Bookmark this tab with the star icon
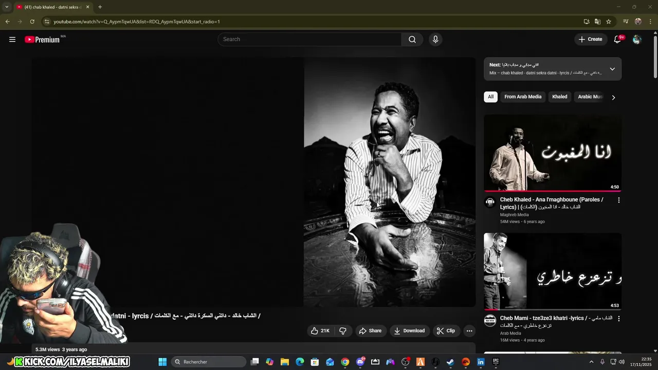 [x=609, y=22]
